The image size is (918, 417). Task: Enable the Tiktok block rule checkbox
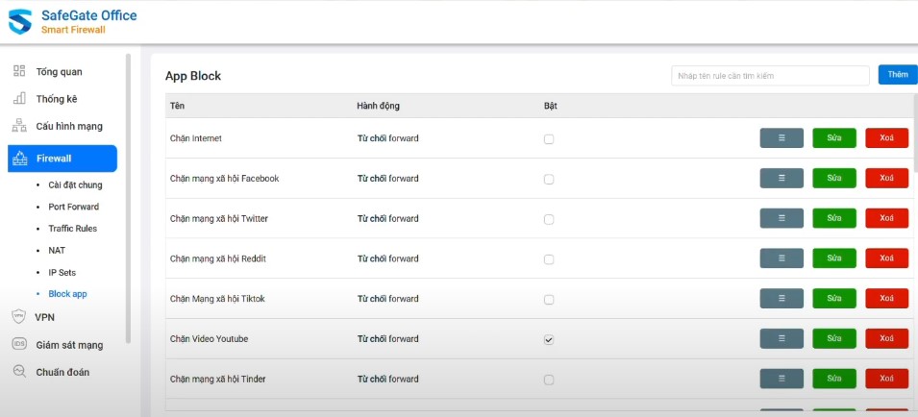pos(549,300)
